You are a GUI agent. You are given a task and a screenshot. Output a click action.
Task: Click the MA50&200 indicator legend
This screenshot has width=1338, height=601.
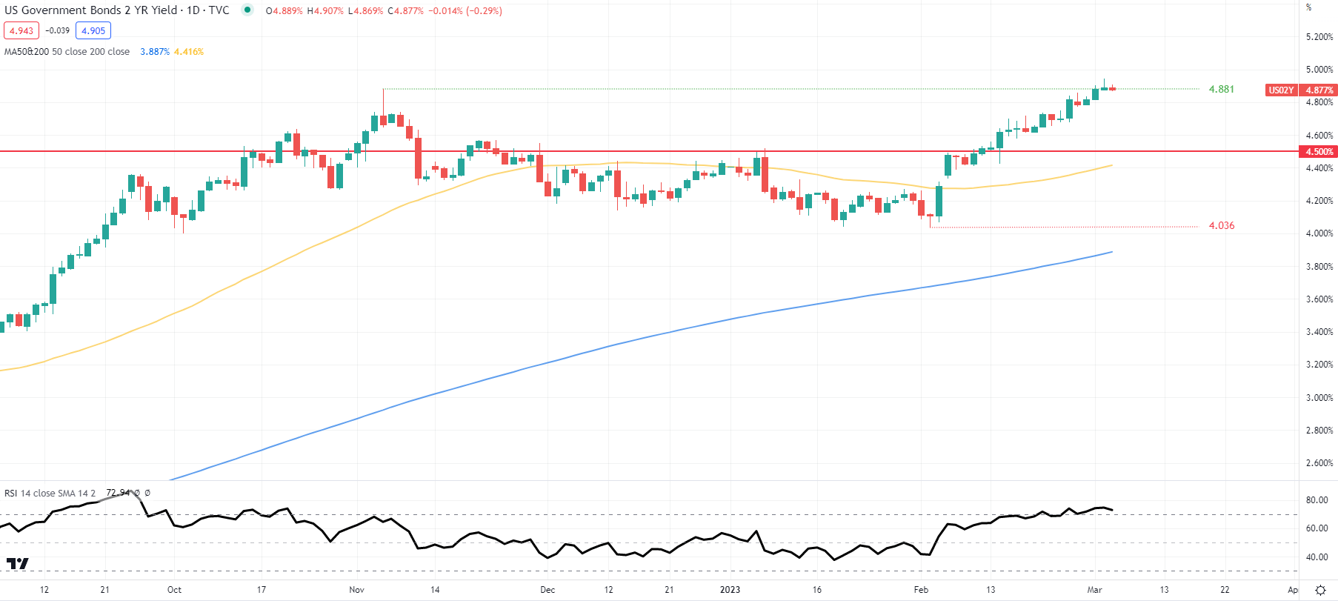(67, 52)
